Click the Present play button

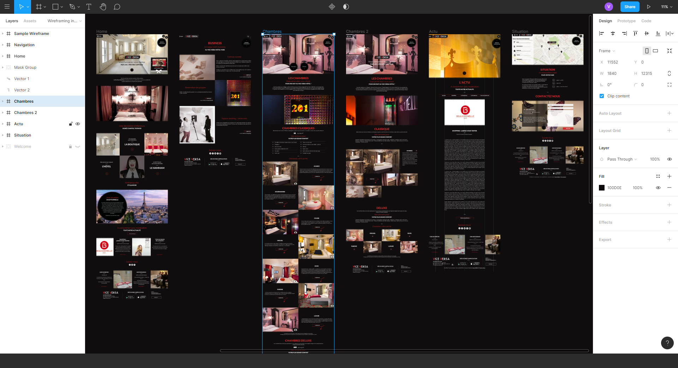pyautogui.click(x=649, y=7)
